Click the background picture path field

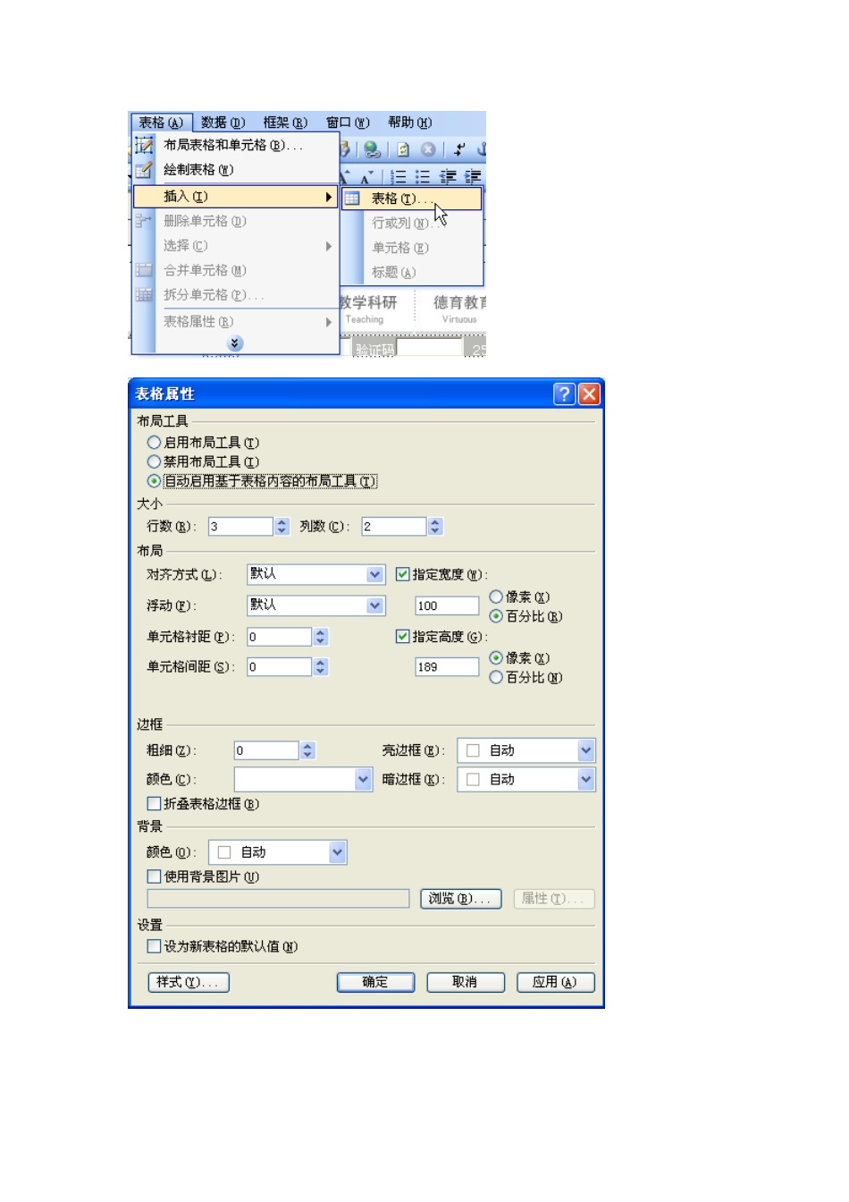[x=278, y=899]
